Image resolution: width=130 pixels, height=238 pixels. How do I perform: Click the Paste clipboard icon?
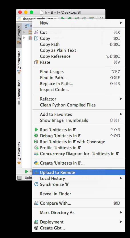36,62
